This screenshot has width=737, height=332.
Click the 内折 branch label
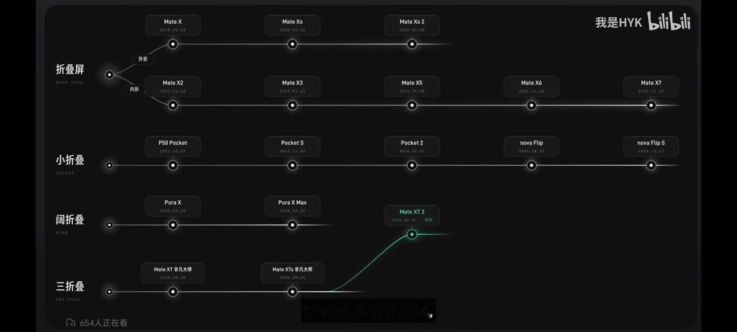(134, 89)
